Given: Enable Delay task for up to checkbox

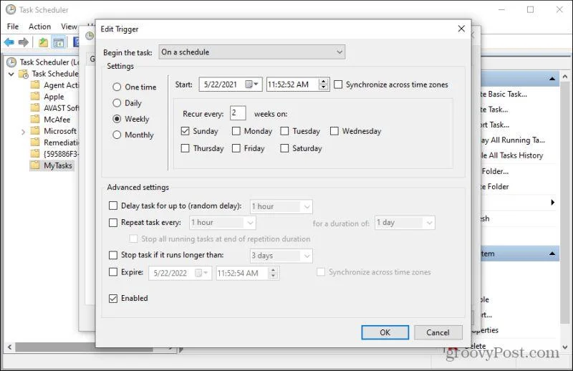Looking at the screenshot, I should (x=113, y=206).
